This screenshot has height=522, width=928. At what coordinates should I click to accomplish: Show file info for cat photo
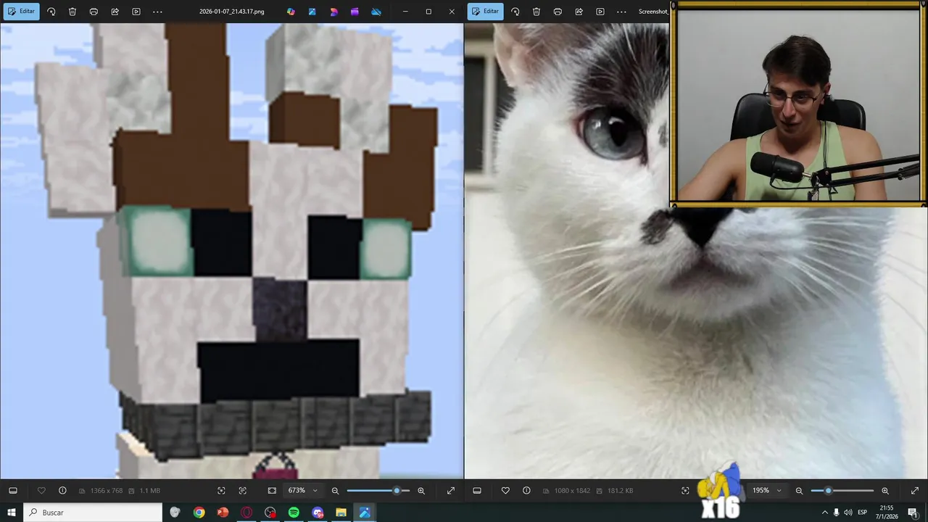[x=526, y=491]
